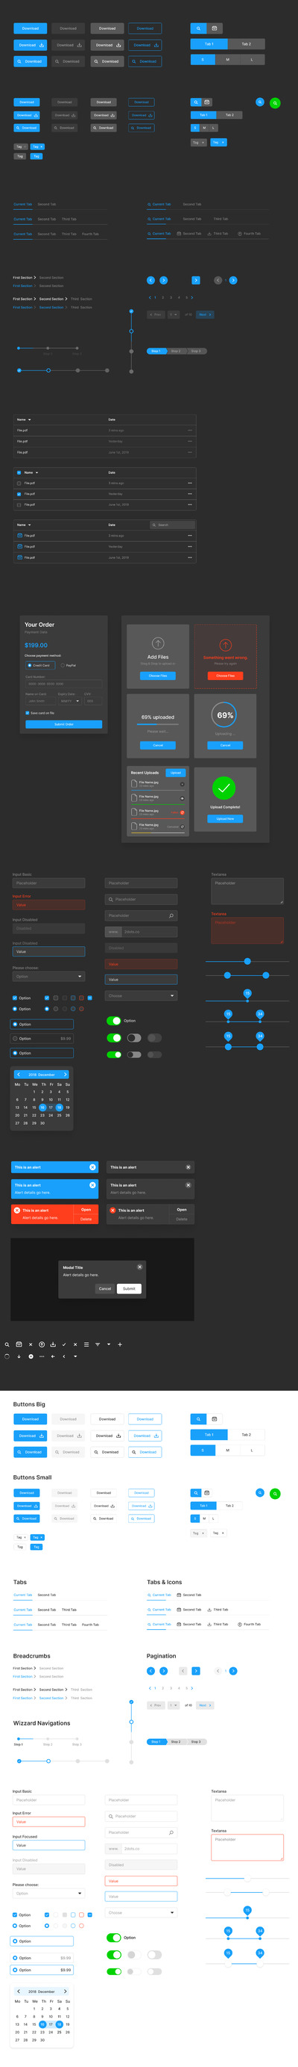The height and width of the screenshot is (2067, 298).
Task: Select the light-theme Step 2 pill
Action: click(x=175, y=1741)
